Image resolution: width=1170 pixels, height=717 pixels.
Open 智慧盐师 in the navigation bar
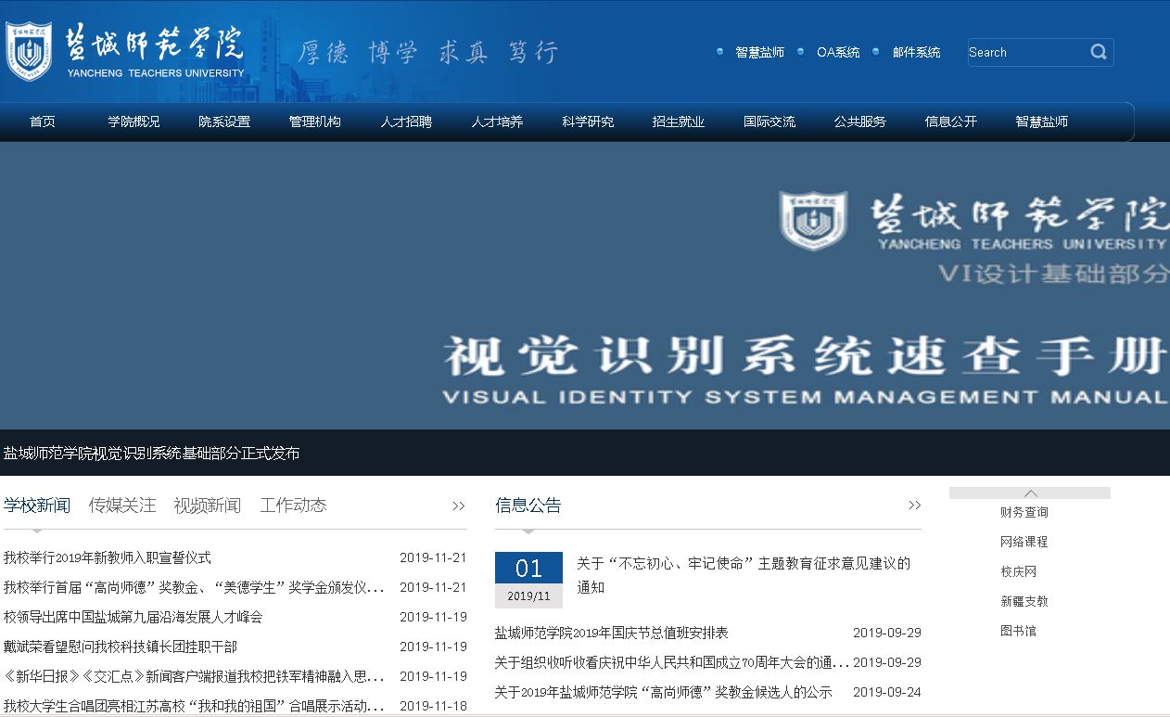click(1041, 122)
